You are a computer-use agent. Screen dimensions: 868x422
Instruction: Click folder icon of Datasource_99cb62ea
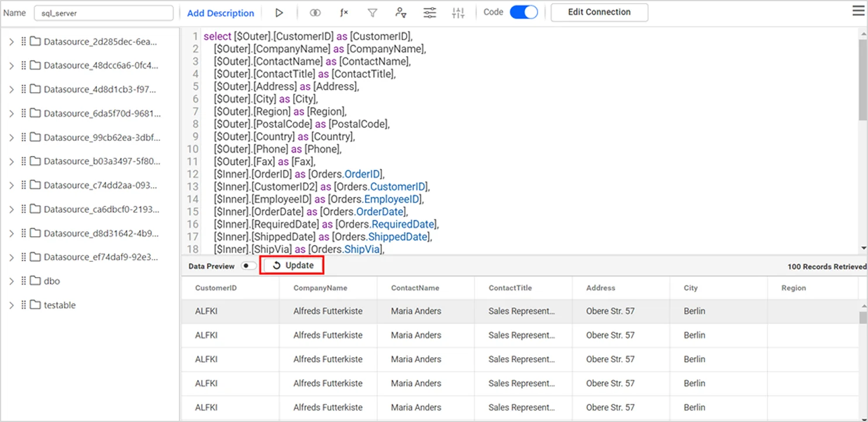(x=35, y=137)
